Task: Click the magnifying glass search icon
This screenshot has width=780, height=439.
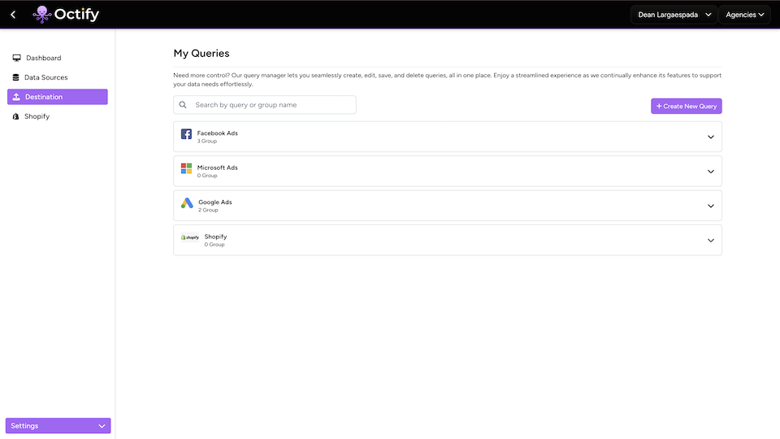Action: pyautogui.click(x=183, y=105)
